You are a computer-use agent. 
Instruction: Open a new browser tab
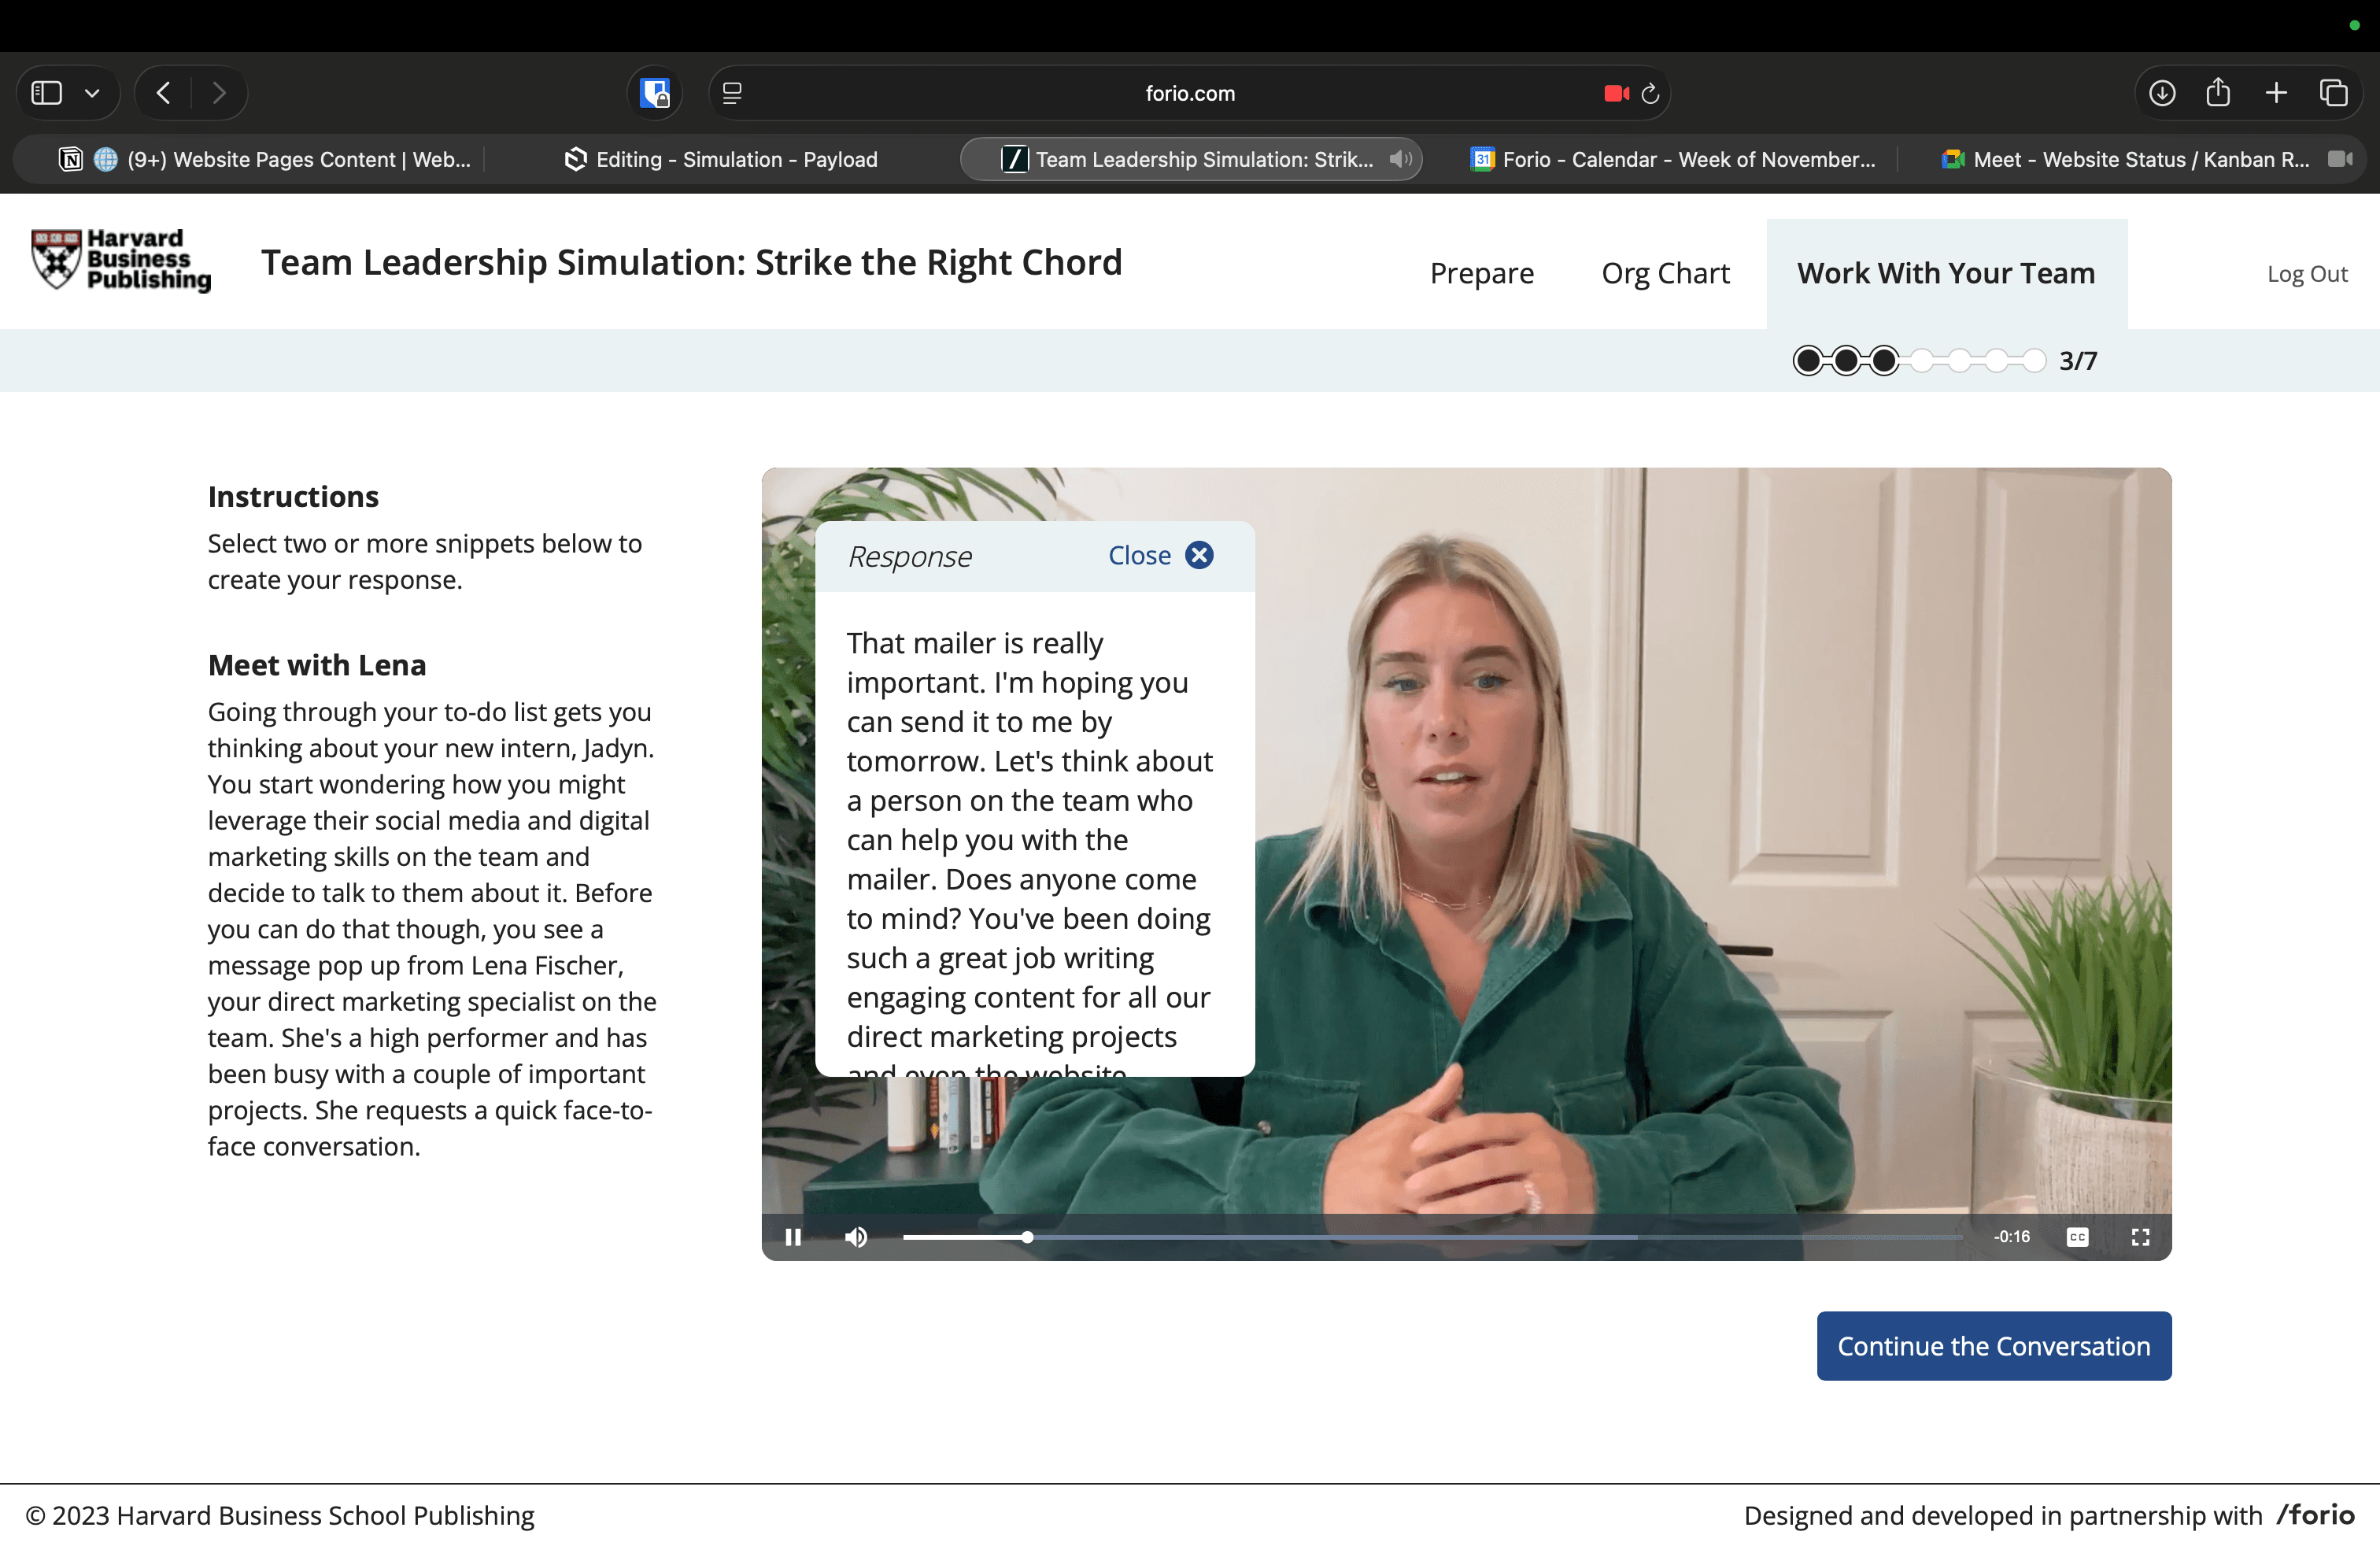click(x=2276, y=93)
